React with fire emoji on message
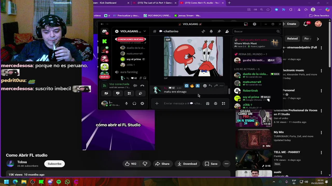 [x=192, y=86]
